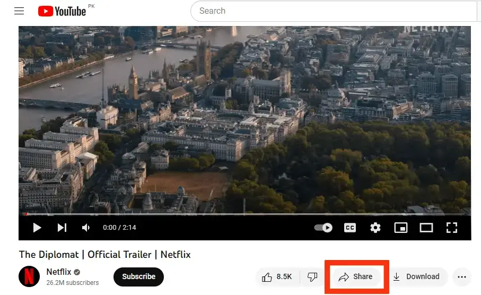This screenshot has width=481, height=295.
Task: Like the video with 8.5K likes
Action: click(x=277, y=277)
